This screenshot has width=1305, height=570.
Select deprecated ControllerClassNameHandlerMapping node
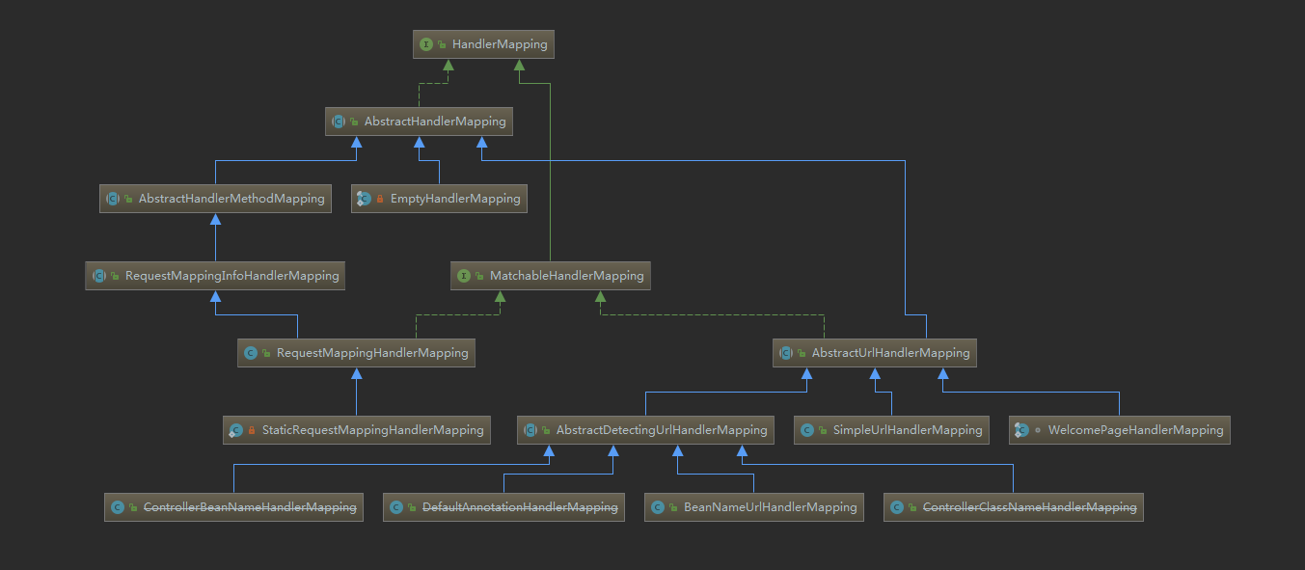[1029, 507]
